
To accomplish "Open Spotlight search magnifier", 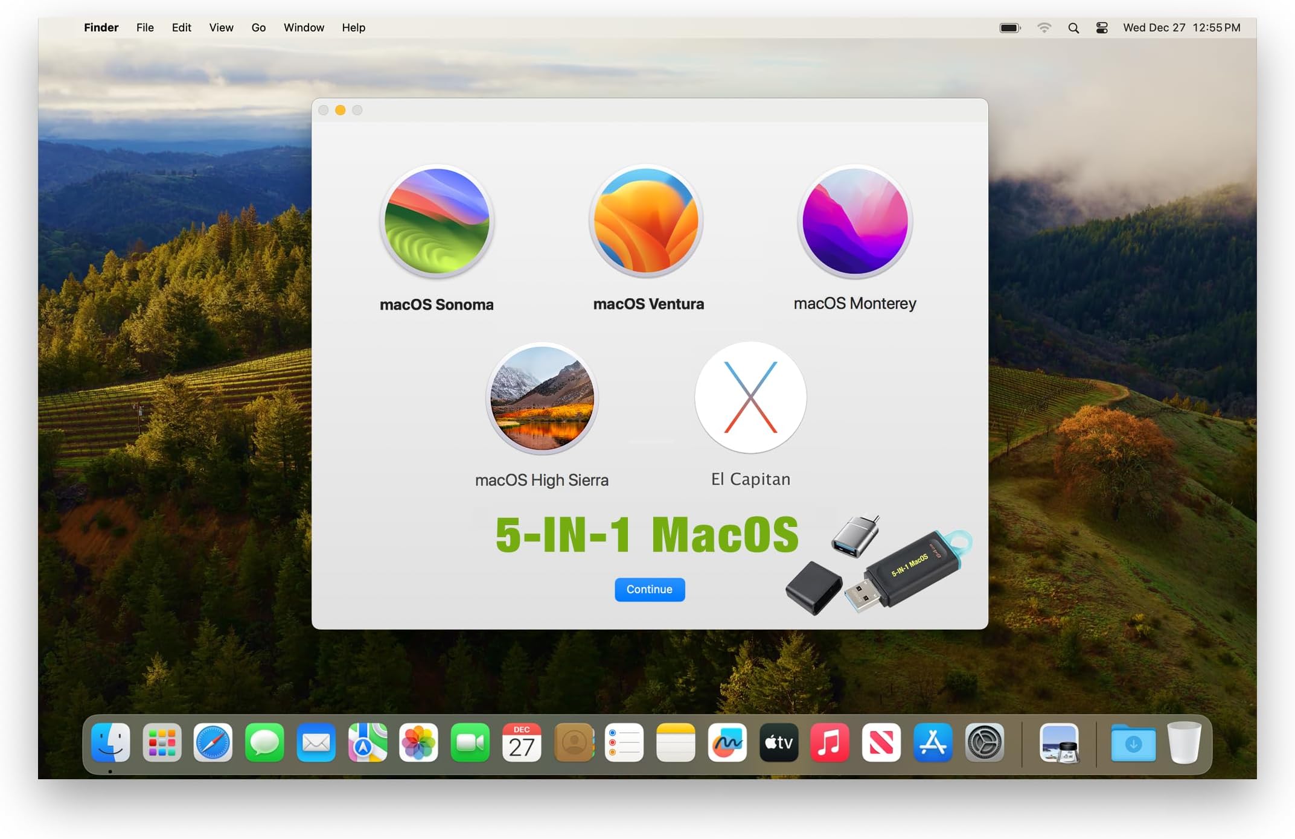I will pos(1073,28).
